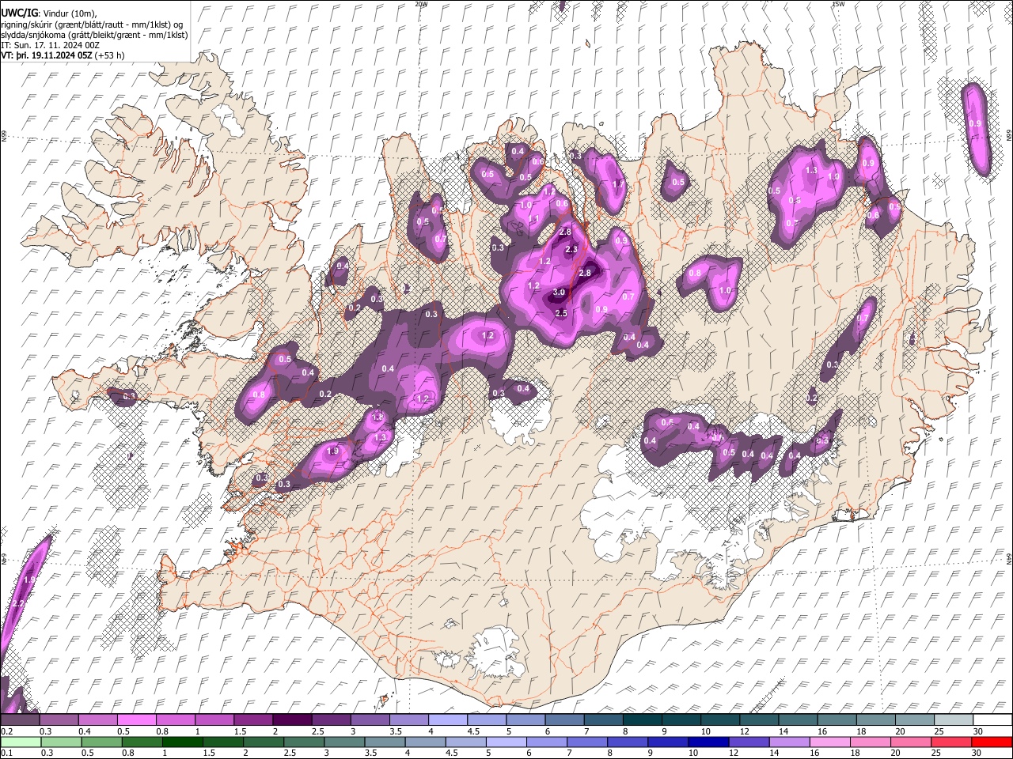The width and height of the screenshot is (1013, 759).
Task: Click the "VT: þri. 19.11.2024 05Z (+53 h)" line
Action: coord(63,56)
